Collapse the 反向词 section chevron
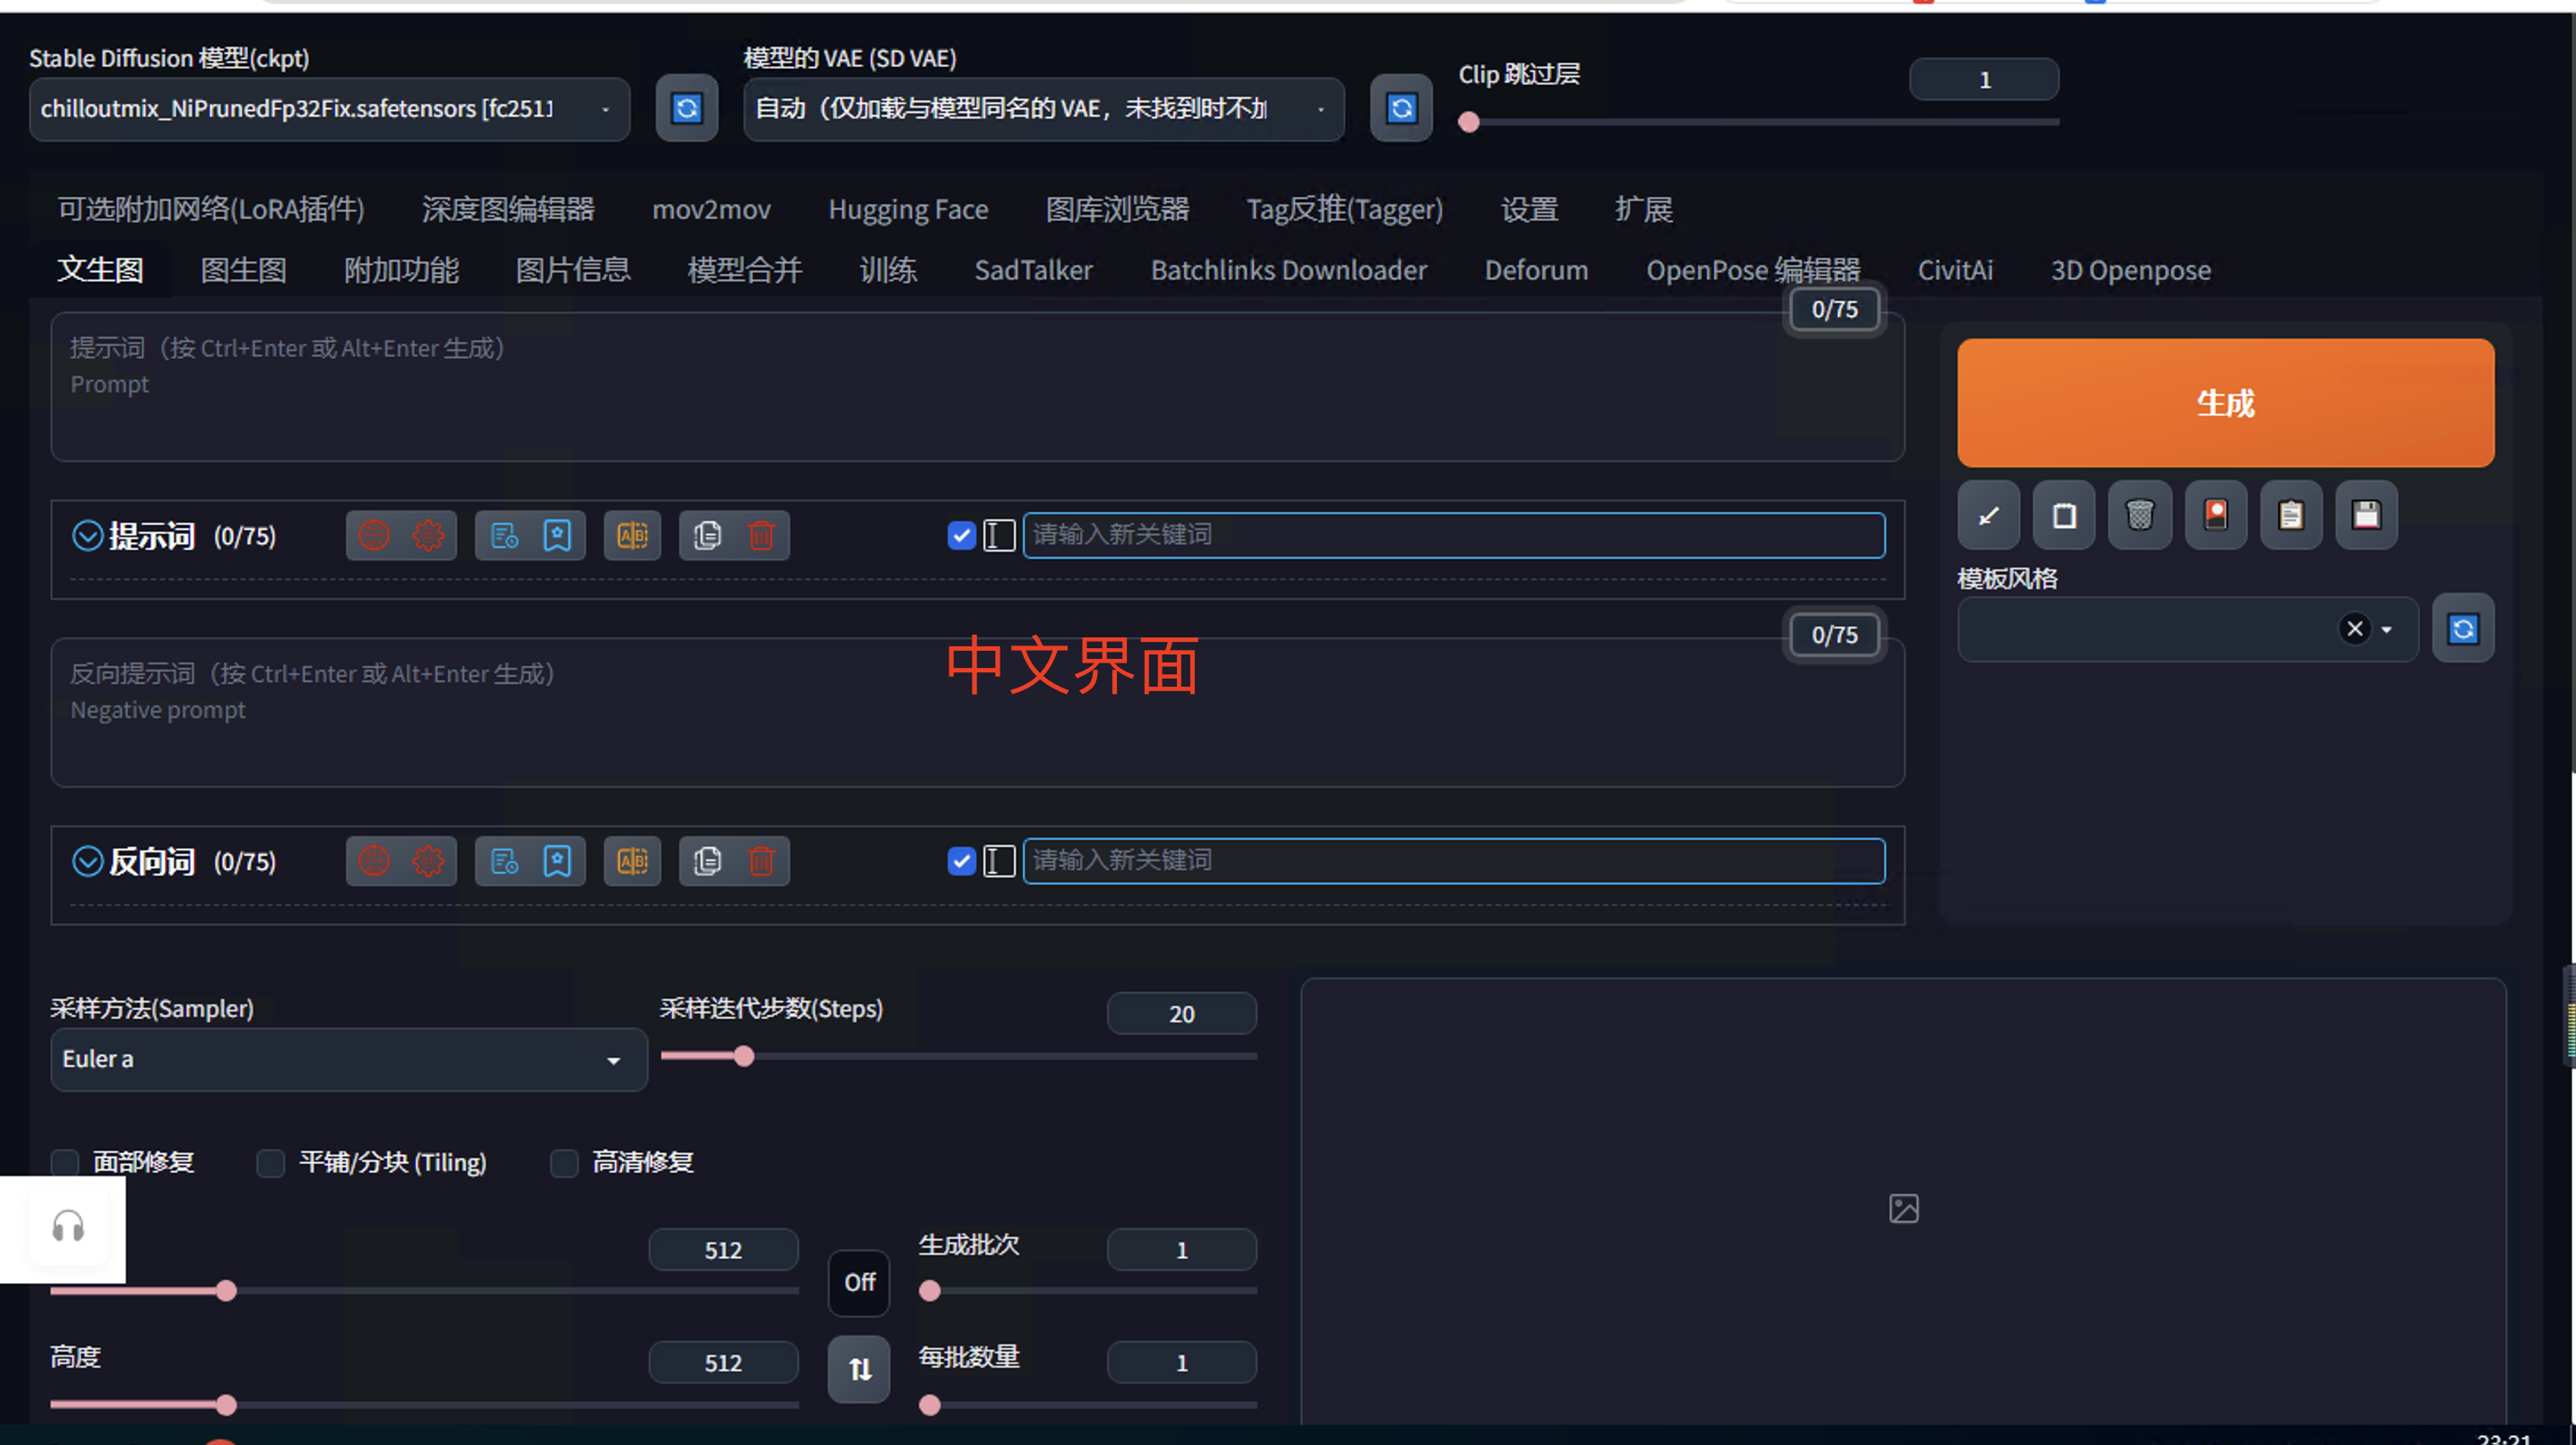 coord(88,861)
